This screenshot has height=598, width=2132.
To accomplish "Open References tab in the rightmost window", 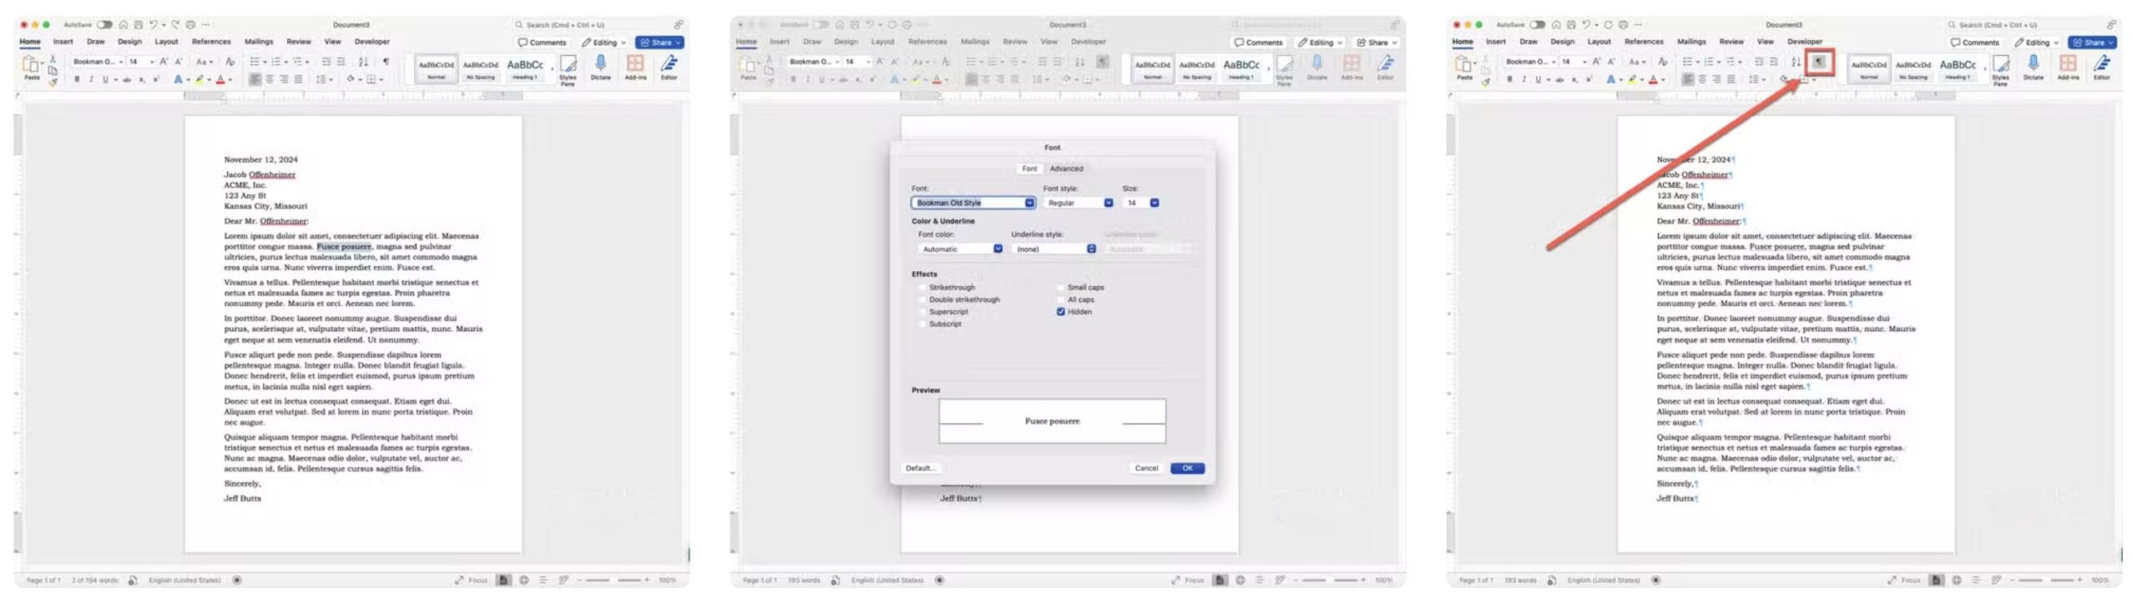I will click(x=1643, y=42).
